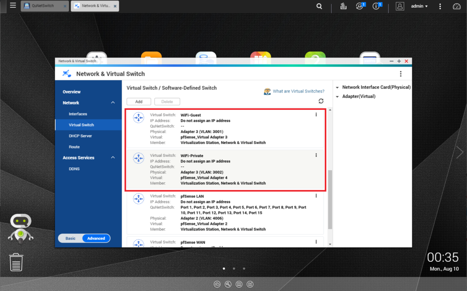
Task: Switch to Basic mode
Action: coord(70,238)
